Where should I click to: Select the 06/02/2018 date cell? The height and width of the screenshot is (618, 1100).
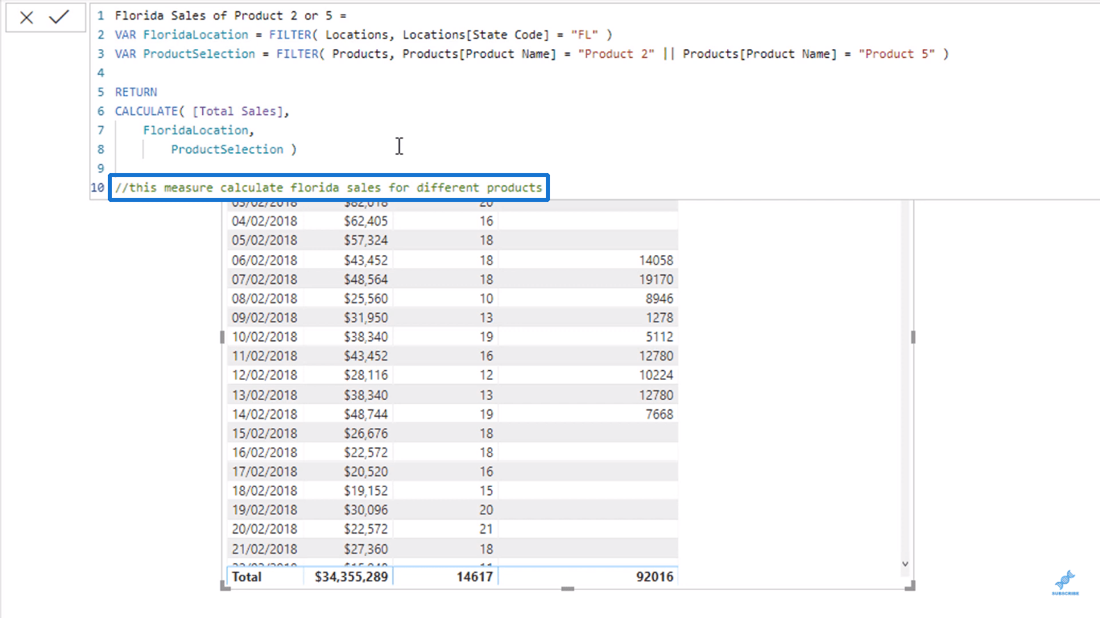click(x=264, y=260)
